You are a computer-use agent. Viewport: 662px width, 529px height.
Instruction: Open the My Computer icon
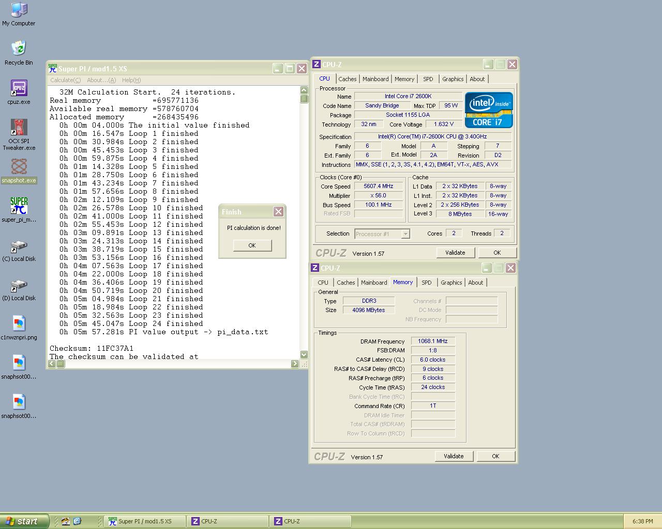(19, 10)
